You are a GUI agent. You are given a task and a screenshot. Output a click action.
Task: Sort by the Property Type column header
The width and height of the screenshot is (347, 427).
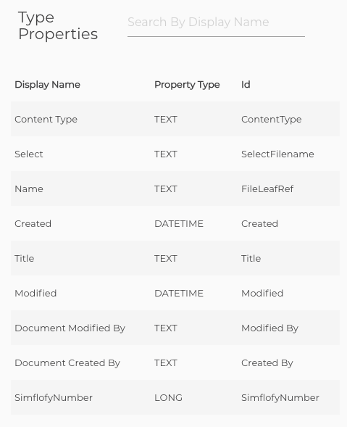[x=187, y=85]
